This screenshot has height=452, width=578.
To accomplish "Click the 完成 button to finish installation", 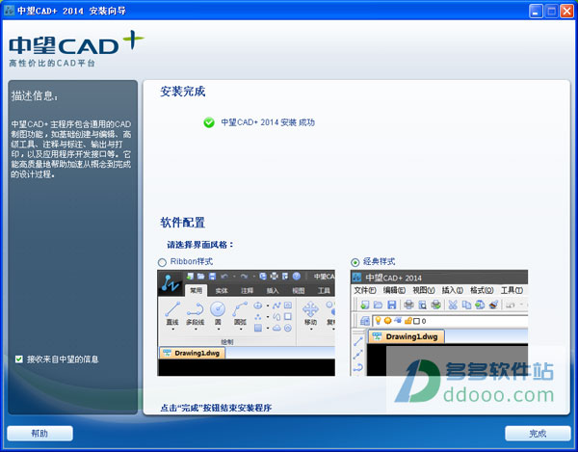I will click(538, 433).
